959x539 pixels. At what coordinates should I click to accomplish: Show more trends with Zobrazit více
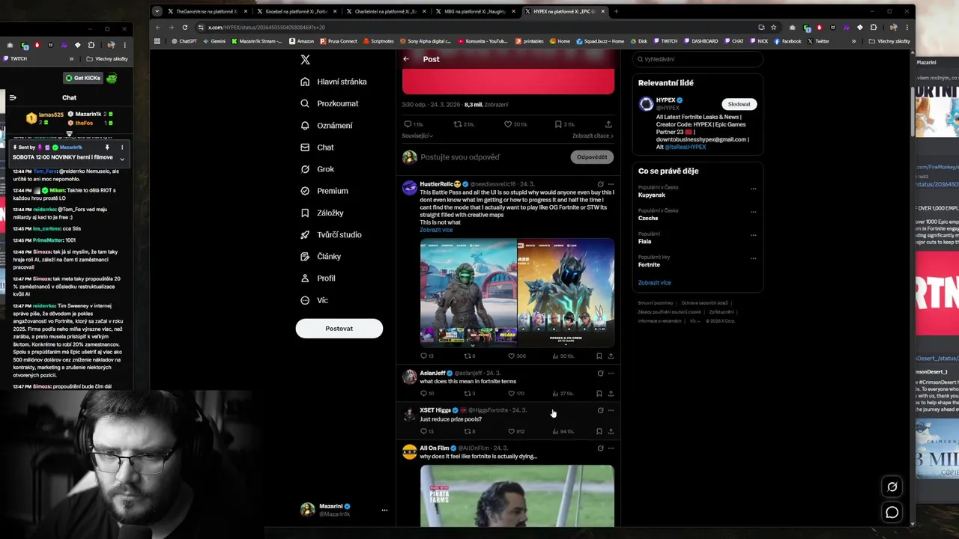tap(654, 283)
